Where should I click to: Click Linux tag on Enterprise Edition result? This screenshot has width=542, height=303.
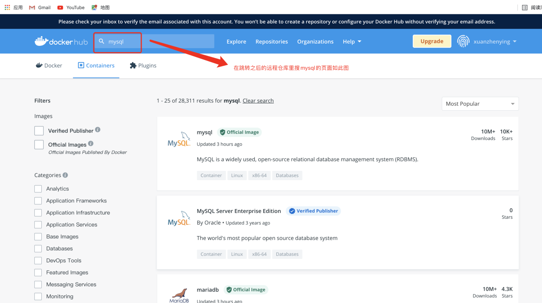237,254
